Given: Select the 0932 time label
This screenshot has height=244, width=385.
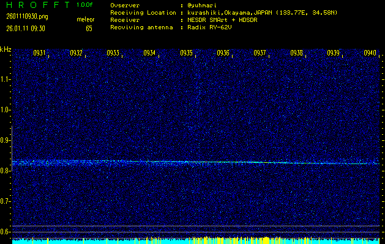Looking at the screenshot, I should pyautogui.click(x=76, y=53).
